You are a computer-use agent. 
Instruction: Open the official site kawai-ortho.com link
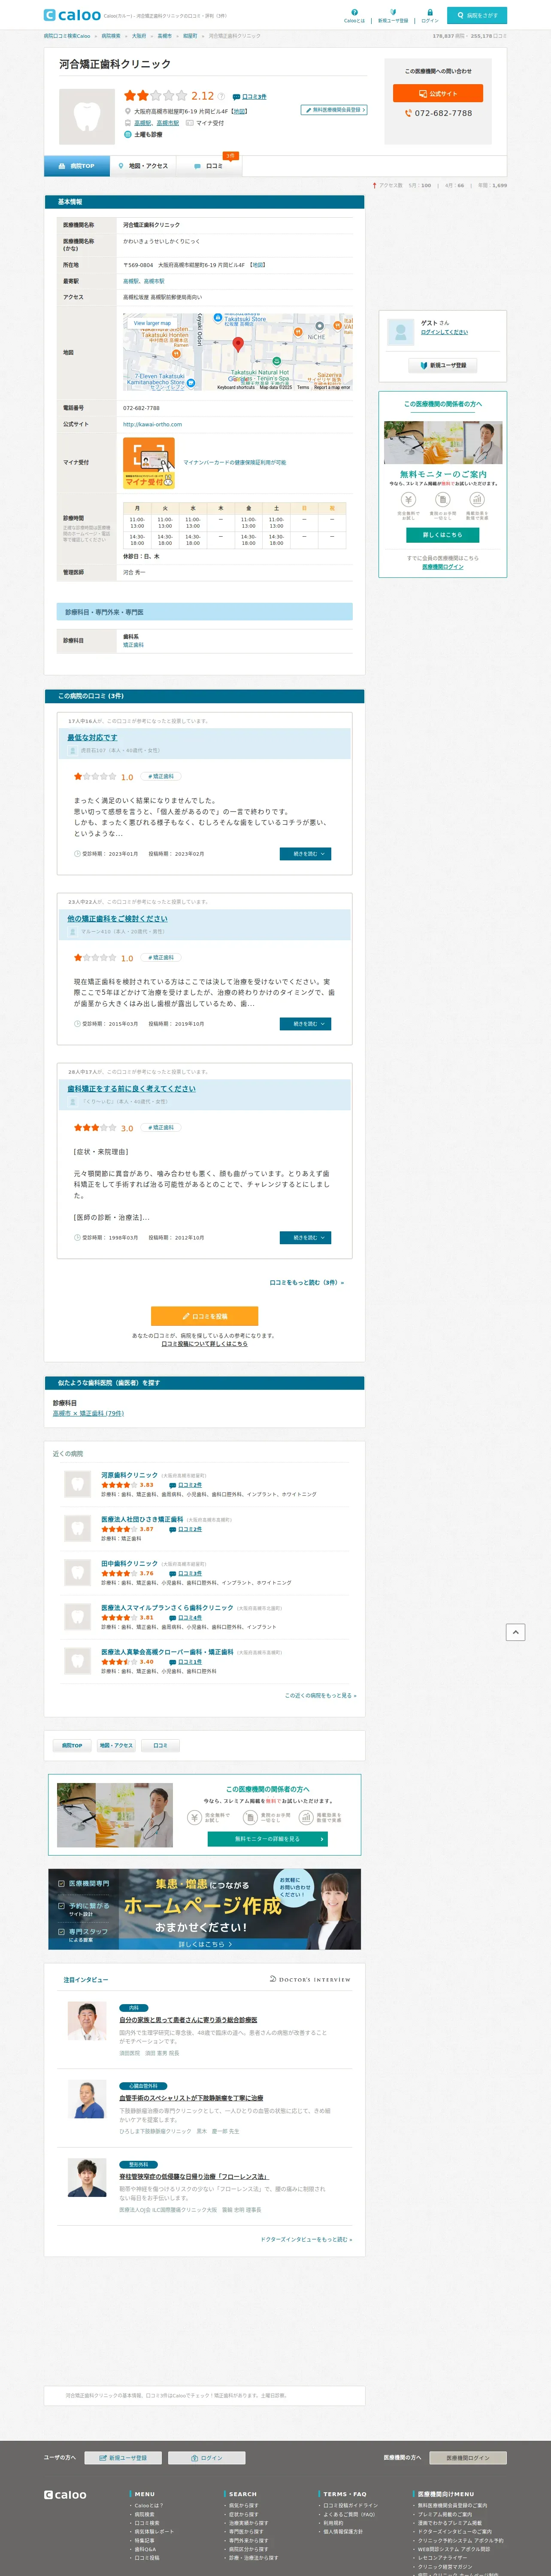pos(152,424)
